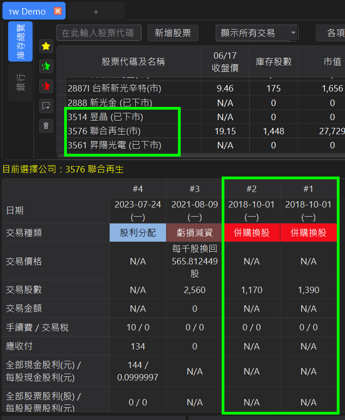Click the yellow star icon in sidebar
Screen dimensions: 345x420
(x=46, y=46)
